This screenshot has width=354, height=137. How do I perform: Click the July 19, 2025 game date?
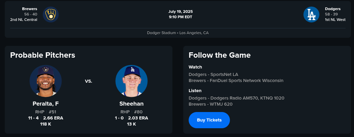click(181, 11)
